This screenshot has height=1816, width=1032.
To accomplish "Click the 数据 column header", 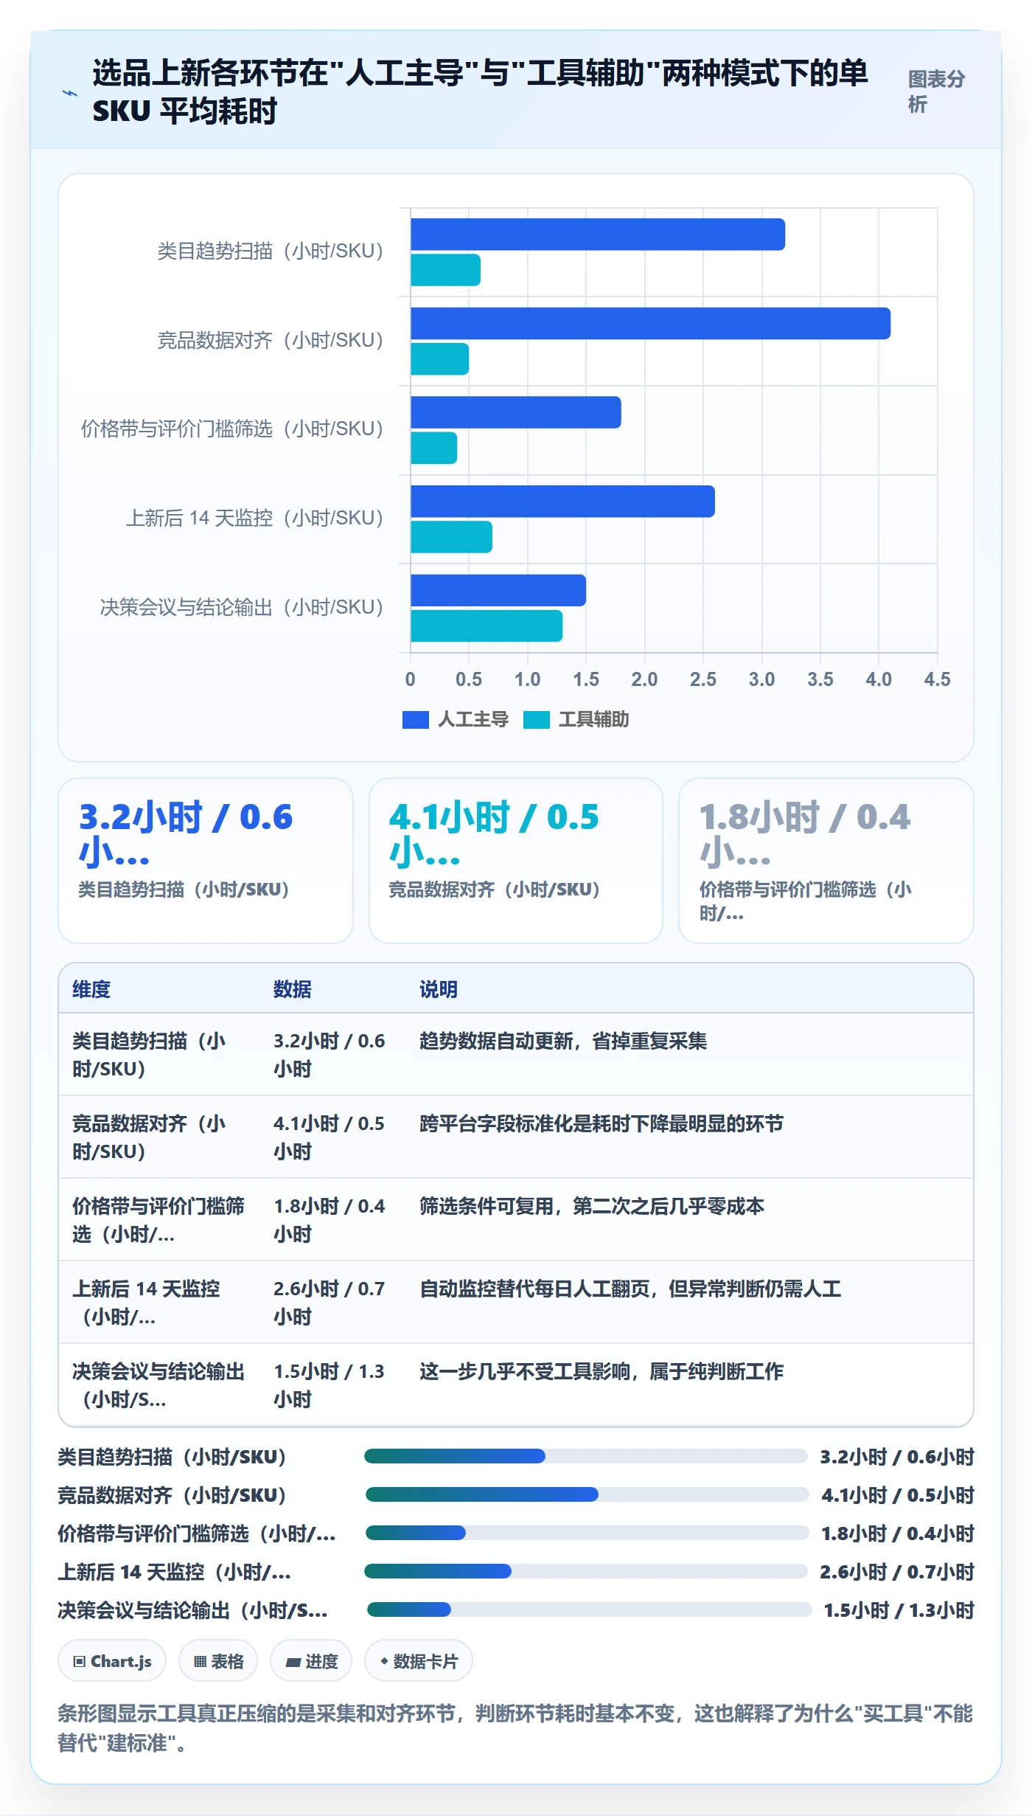I will coord(293,989).
